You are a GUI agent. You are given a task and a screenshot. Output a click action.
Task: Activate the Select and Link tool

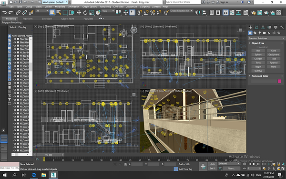tap(18, 12)
